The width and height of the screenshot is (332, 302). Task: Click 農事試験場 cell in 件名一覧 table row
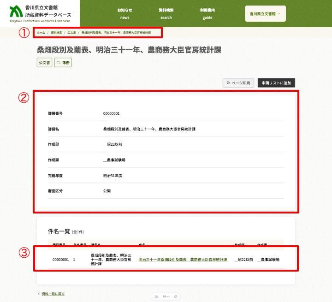click(268, 260)
